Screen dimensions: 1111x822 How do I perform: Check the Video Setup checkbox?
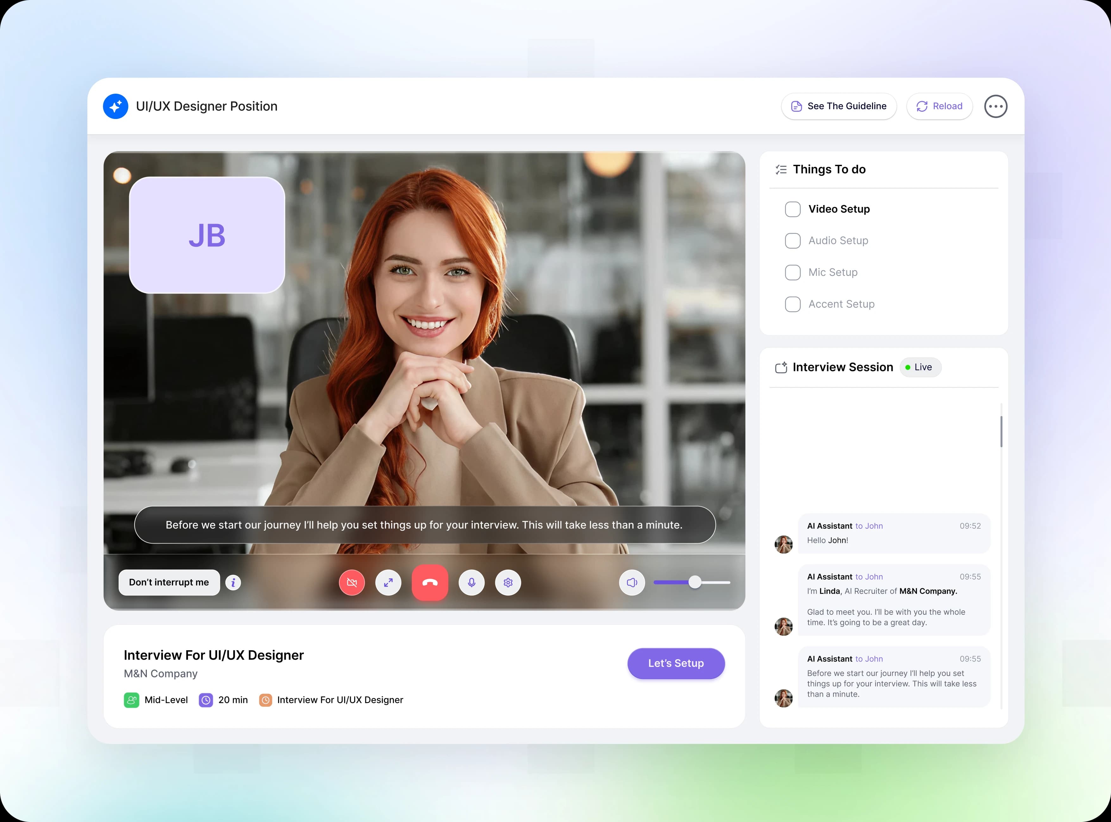pyautogui.click(x=793, y=209)
